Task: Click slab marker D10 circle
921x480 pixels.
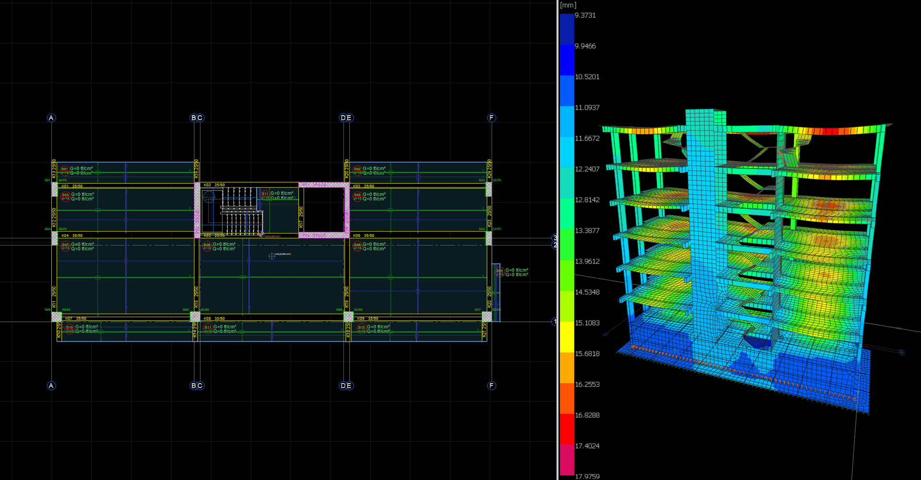Action: (70, 328)
